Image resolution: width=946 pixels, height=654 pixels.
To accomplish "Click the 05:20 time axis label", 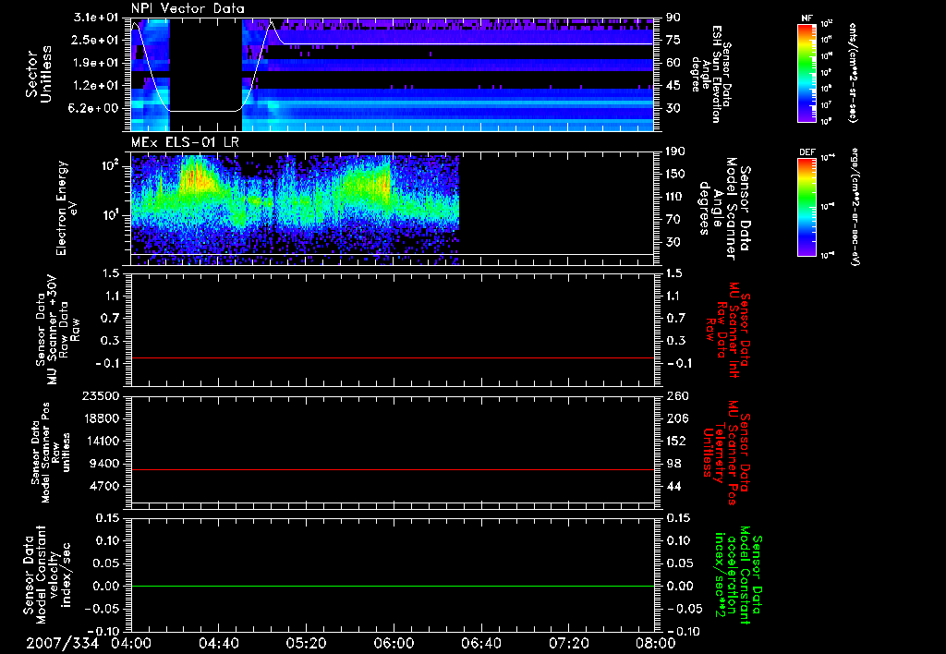I will (x=306, y=643).
